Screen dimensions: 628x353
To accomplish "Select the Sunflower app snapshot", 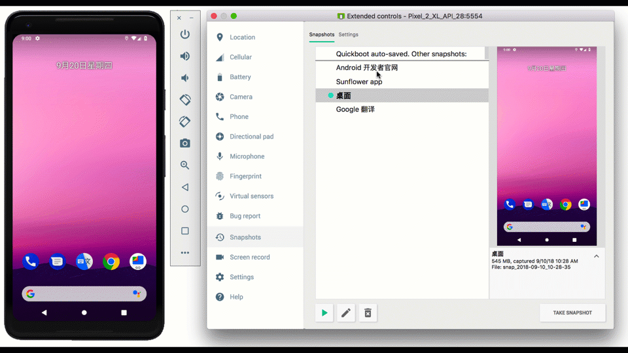I will click(x=402, y=82).
